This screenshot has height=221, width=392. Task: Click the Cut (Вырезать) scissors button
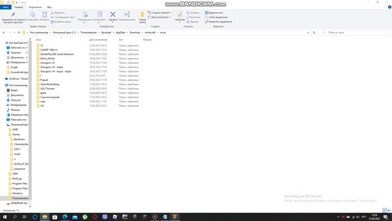coord(58,12)
